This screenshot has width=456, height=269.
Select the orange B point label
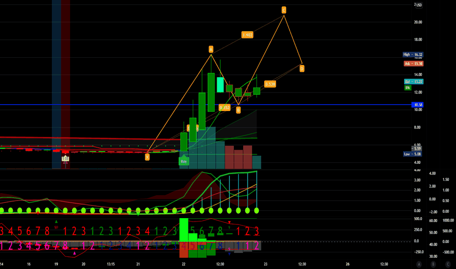[238, 110]
